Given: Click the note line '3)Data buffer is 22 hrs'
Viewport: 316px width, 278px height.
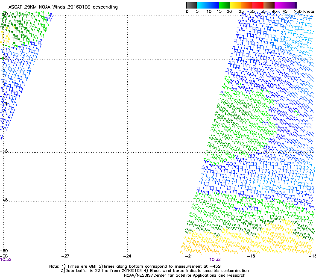Looking at the screenshot, I should 155,271.
